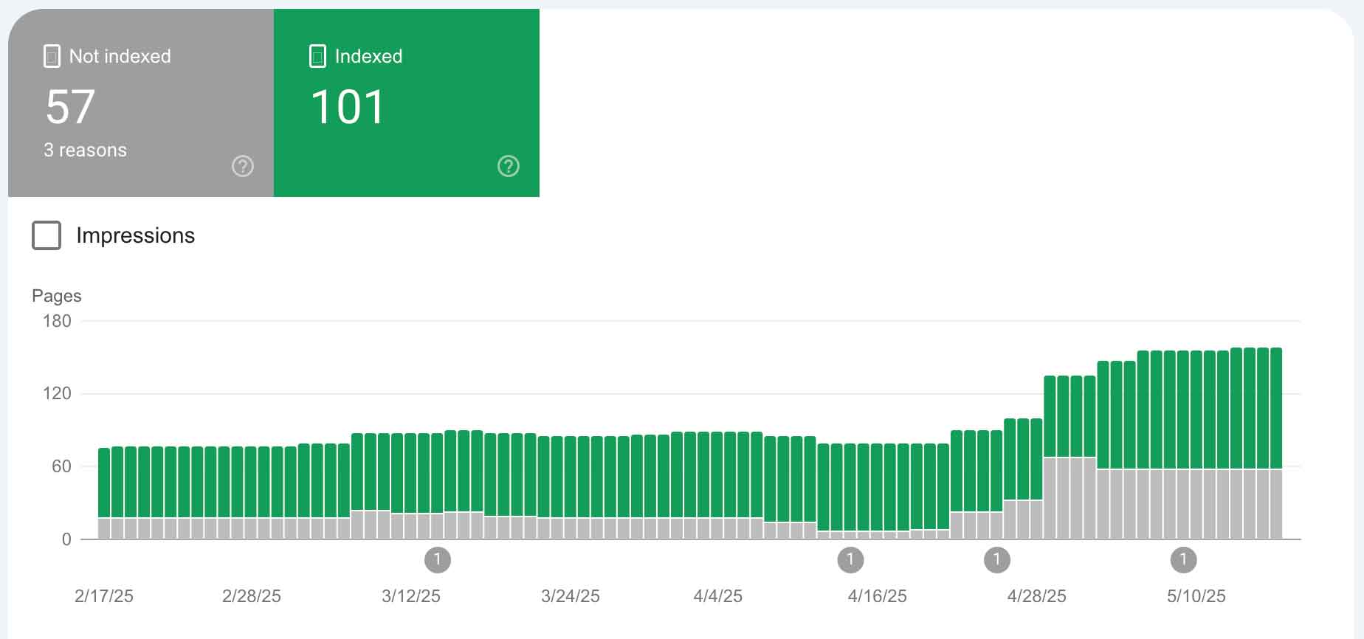Click the 57 not indexed count

[x=70, y=107]
